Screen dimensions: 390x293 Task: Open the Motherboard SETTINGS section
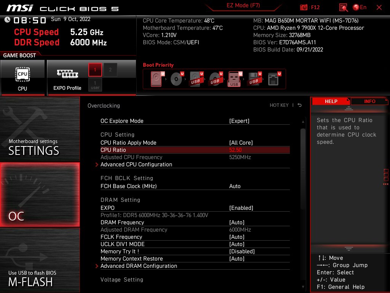point(40,129)
